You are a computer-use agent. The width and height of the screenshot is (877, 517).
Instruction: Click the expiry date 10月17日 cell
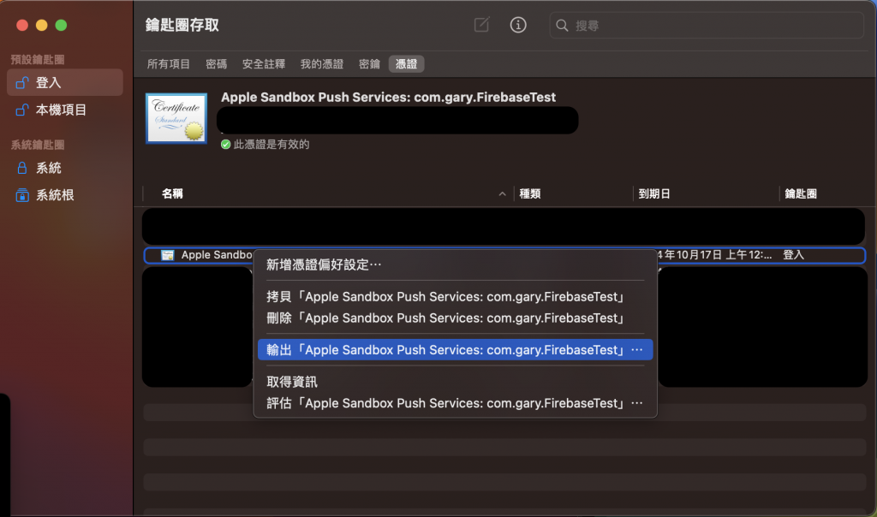tap(715, 255)
